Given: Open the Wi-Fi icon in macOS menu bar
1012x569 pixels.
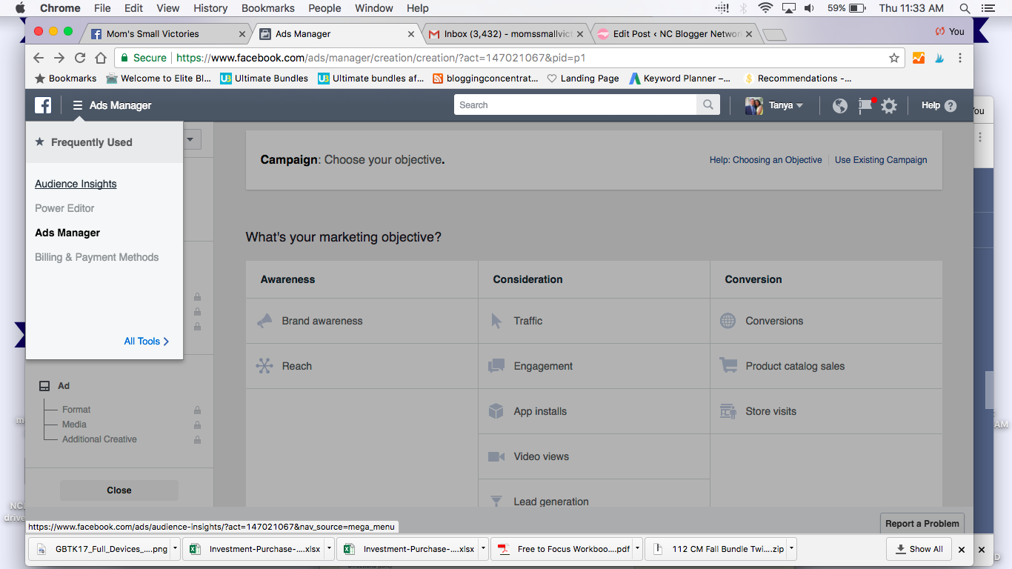Looking at the screenshot, I should click(x=765, y=8).
